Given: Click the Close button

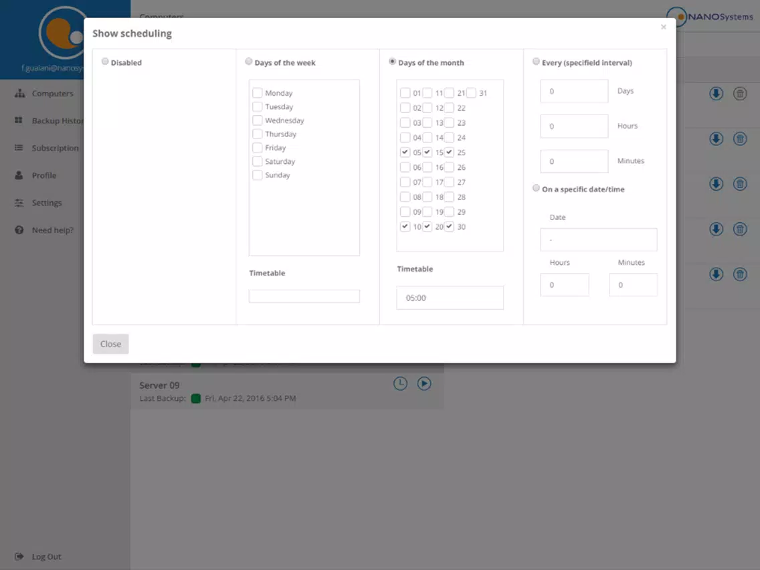Looking at the screenshot, I should coord(110,344).
